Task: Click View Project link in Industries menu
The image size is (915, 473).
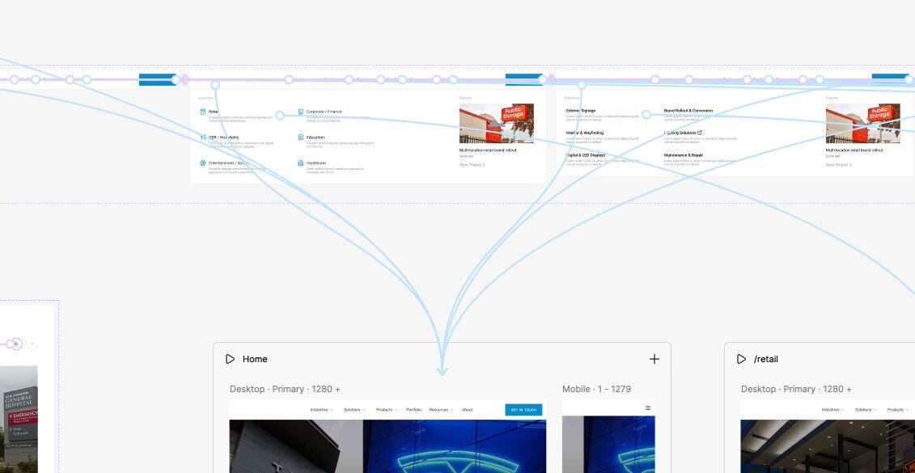Action: coord(472,165)
